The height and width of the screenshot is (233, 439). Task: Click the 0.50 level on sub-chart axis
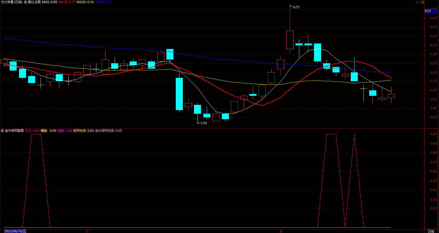(x=433, y=181)
